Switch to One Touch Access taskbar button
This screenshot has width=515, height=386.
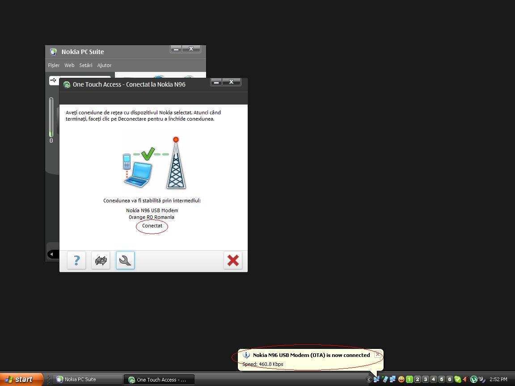159,380
